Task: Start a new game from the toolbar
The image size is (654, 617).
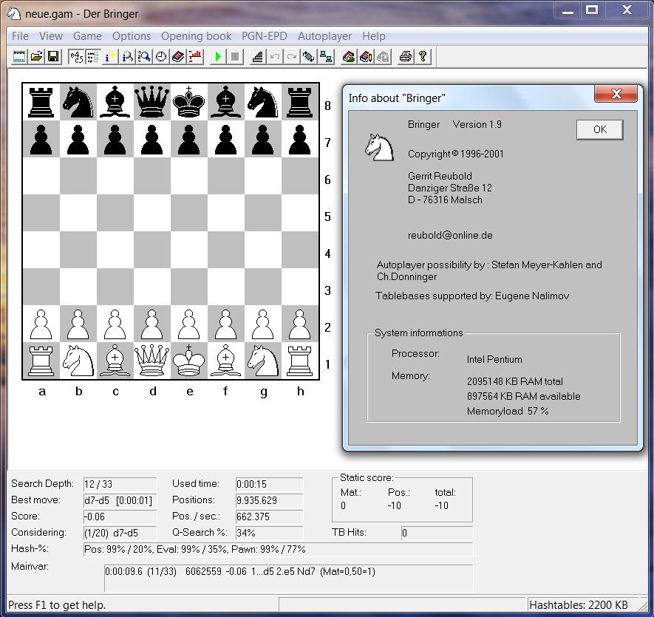Action: point(18,56)
